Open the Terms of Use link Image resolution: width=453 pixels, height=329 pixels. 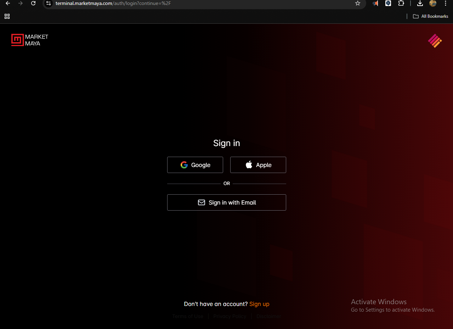click(x=188, y=316)
